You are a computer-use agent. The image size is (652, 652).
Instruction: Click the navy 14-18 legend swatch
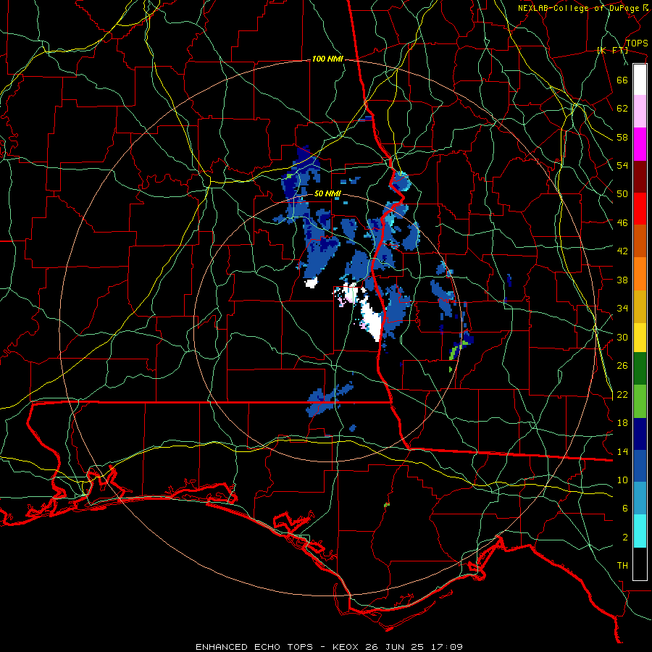click(640, 434)
